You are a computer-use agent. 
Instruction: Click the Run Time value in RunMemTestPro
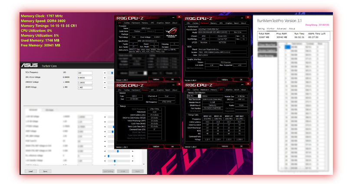pyautogui.click(x=299, y=37)
